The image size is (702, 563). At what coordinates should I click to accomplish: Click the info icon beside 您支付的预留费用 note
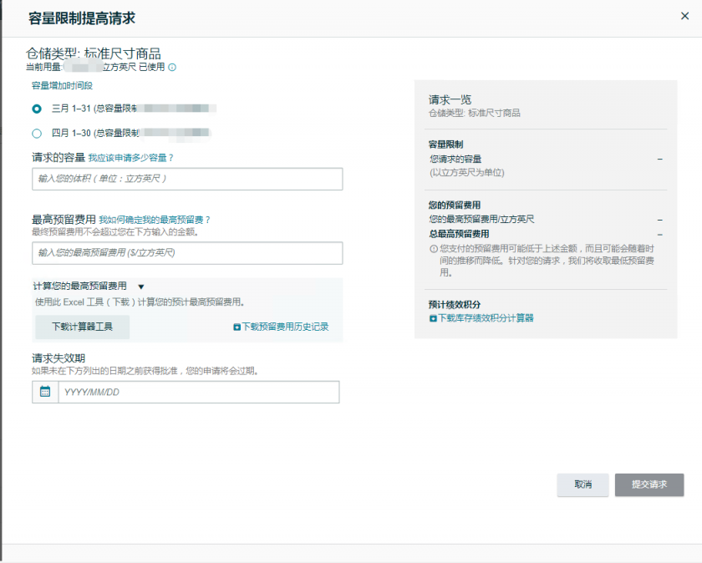(x=434, y=249)
